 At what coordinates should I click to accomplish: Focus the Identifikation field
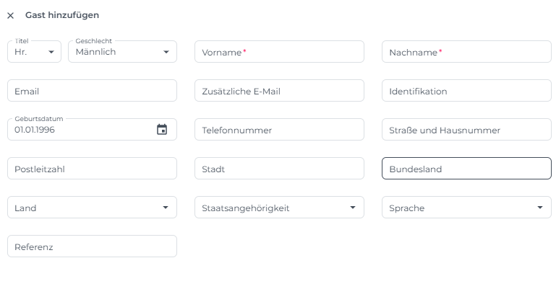(466, 91)
